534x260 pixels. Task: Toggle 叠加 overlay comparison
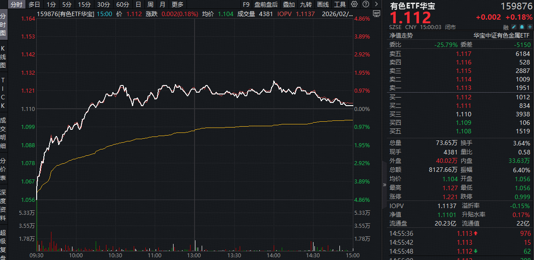pyautogui.click(x=289, y=4)
